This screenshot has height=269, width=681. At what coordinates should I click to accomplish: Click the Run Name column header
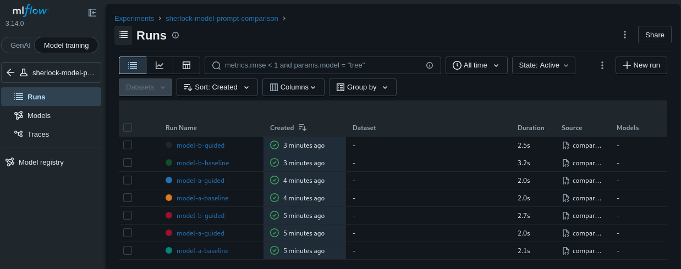click(181, 128)
